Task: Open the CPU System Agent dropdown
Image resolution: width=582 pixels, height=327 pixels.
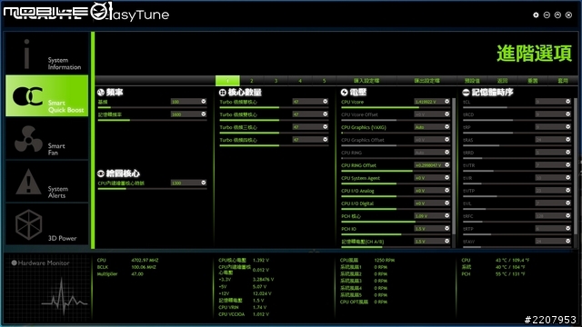Action: pyautogui.click(x=447, y=177)
